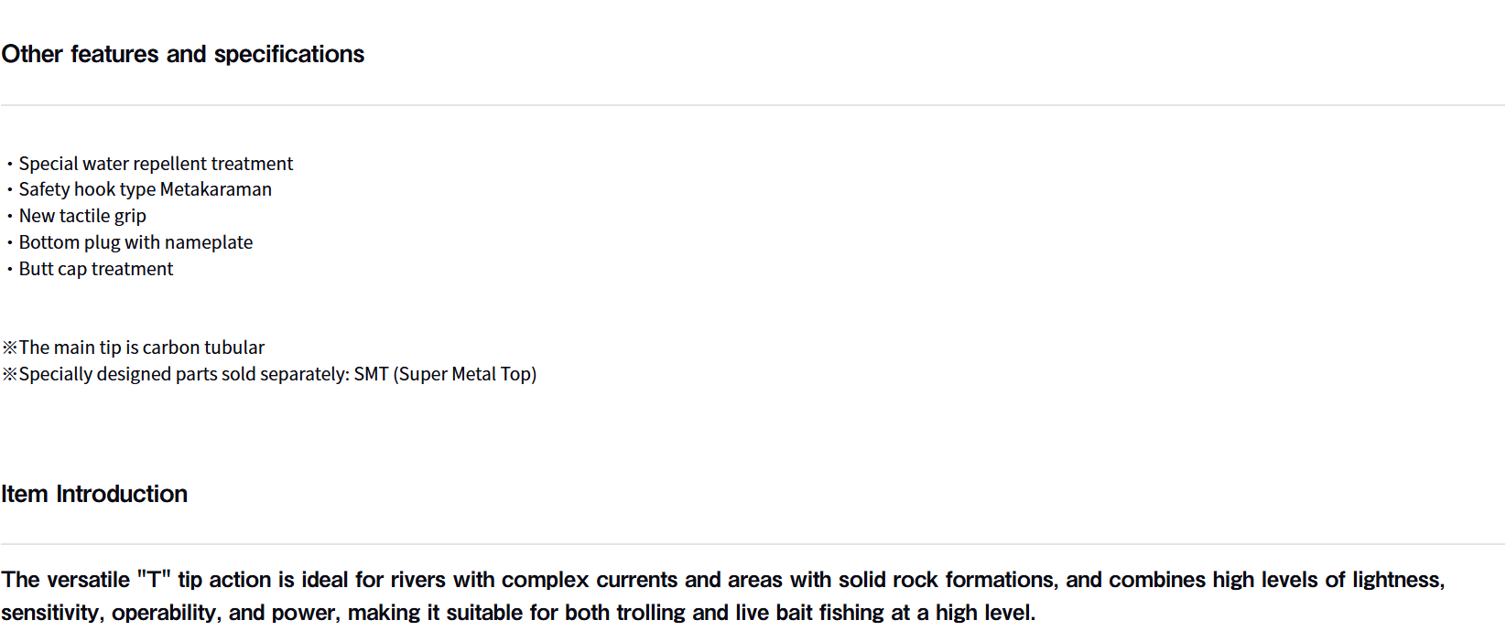The width and height of the screenshot is (1506, 631).
Task: Click the word "Metakaraman" in the feature list
Action: [216, 189]
